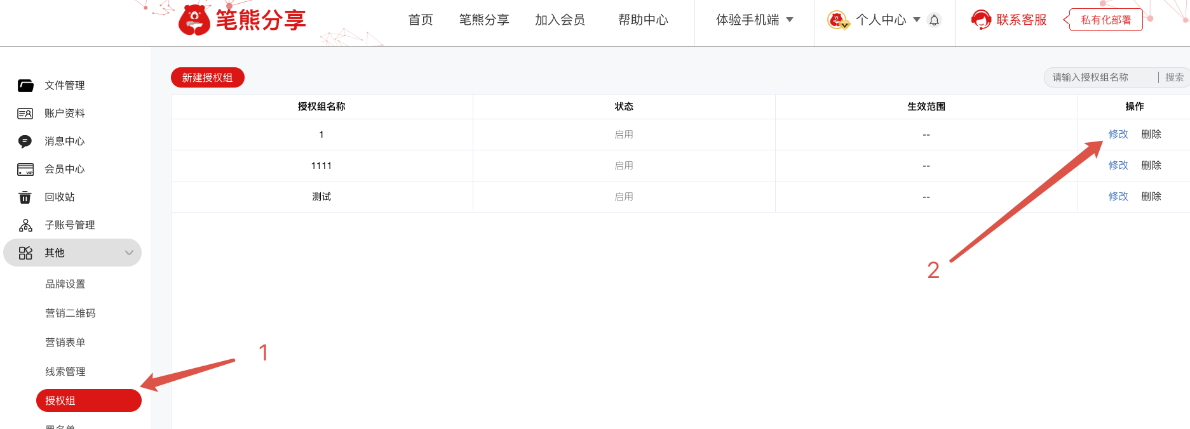Screen dimensions: 1190x429
Task: Collapse the 其他 sidebar section
Action: pos(129,253)
